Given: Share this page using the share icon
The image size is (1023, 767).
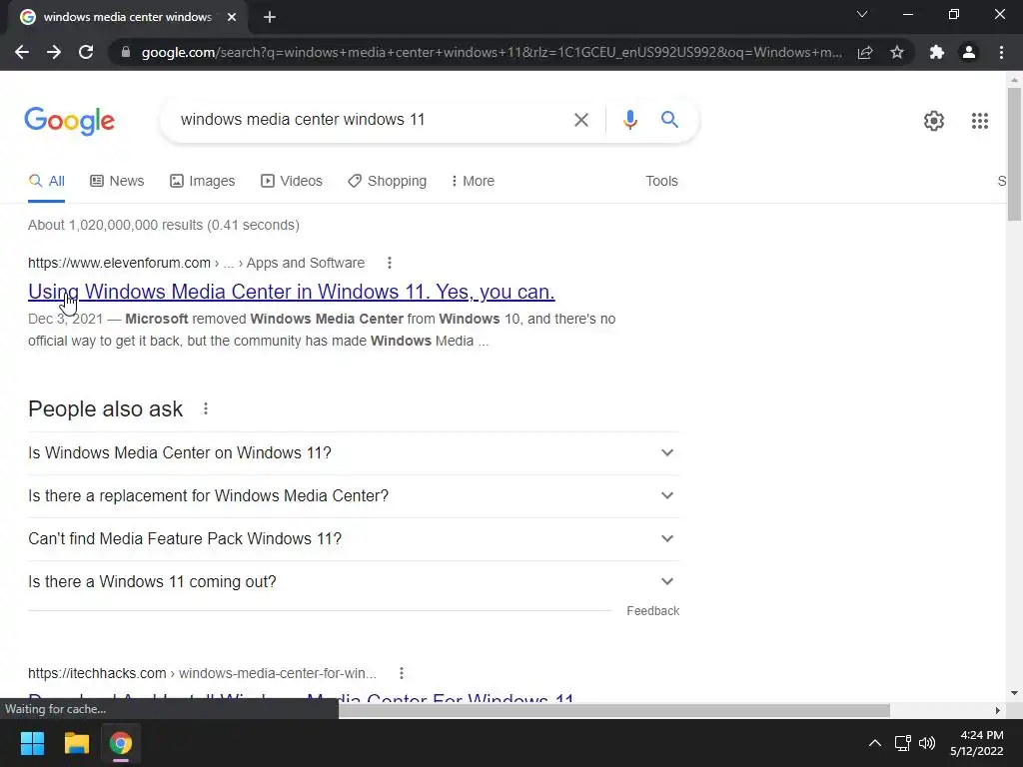Looking at the screenshot, I should pyautogui.click(x=865, y=52).
